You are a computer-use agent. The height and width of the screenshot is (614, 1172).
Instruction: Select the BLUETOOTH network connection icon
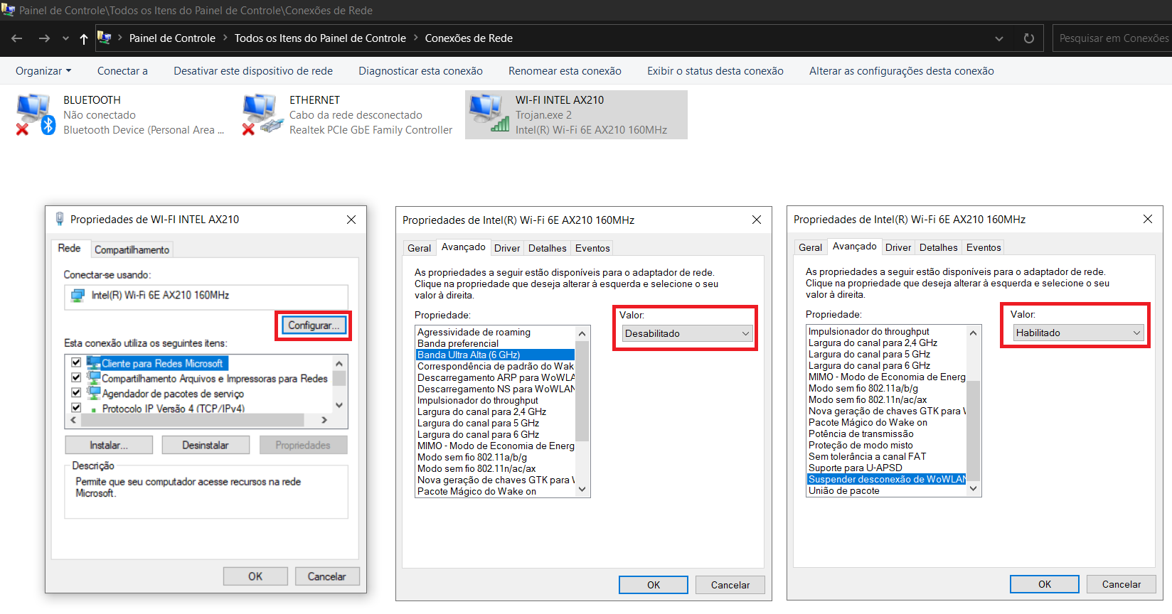click(36, 114)
